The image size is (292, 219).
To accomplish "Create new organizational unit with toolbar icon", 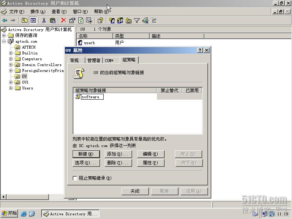I will coord(128,20).
